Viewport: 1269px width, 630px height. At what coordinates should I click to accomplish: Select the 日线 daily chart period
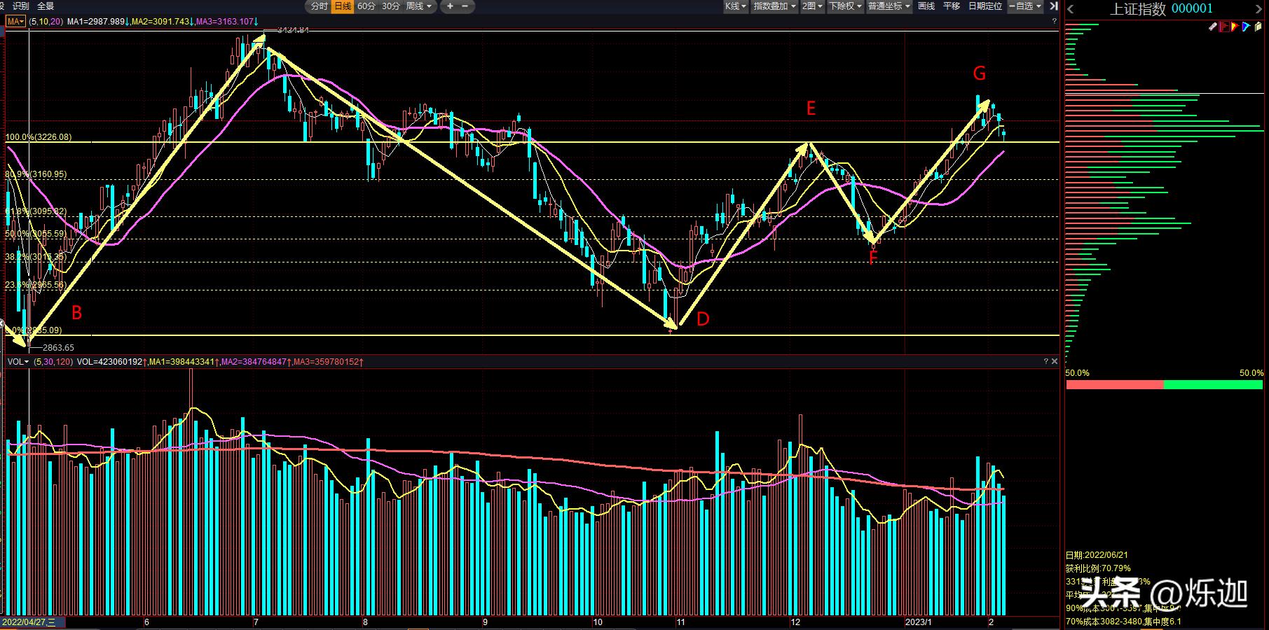(x=342, y=6)
